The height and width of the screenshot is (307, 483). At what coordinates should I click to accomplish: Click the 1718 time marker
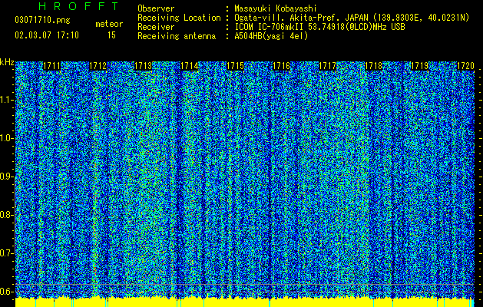click(x=374, y=66)
